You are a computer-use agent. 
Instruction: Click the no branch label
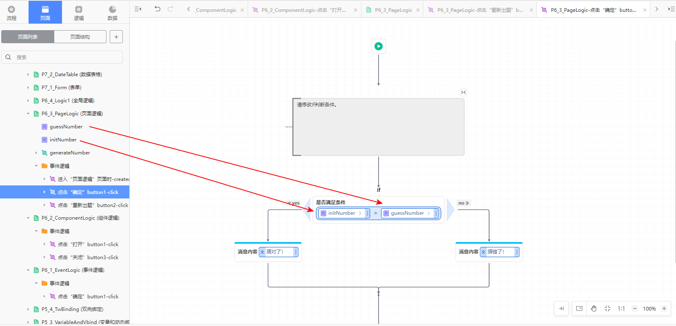[x=463, y=203]
